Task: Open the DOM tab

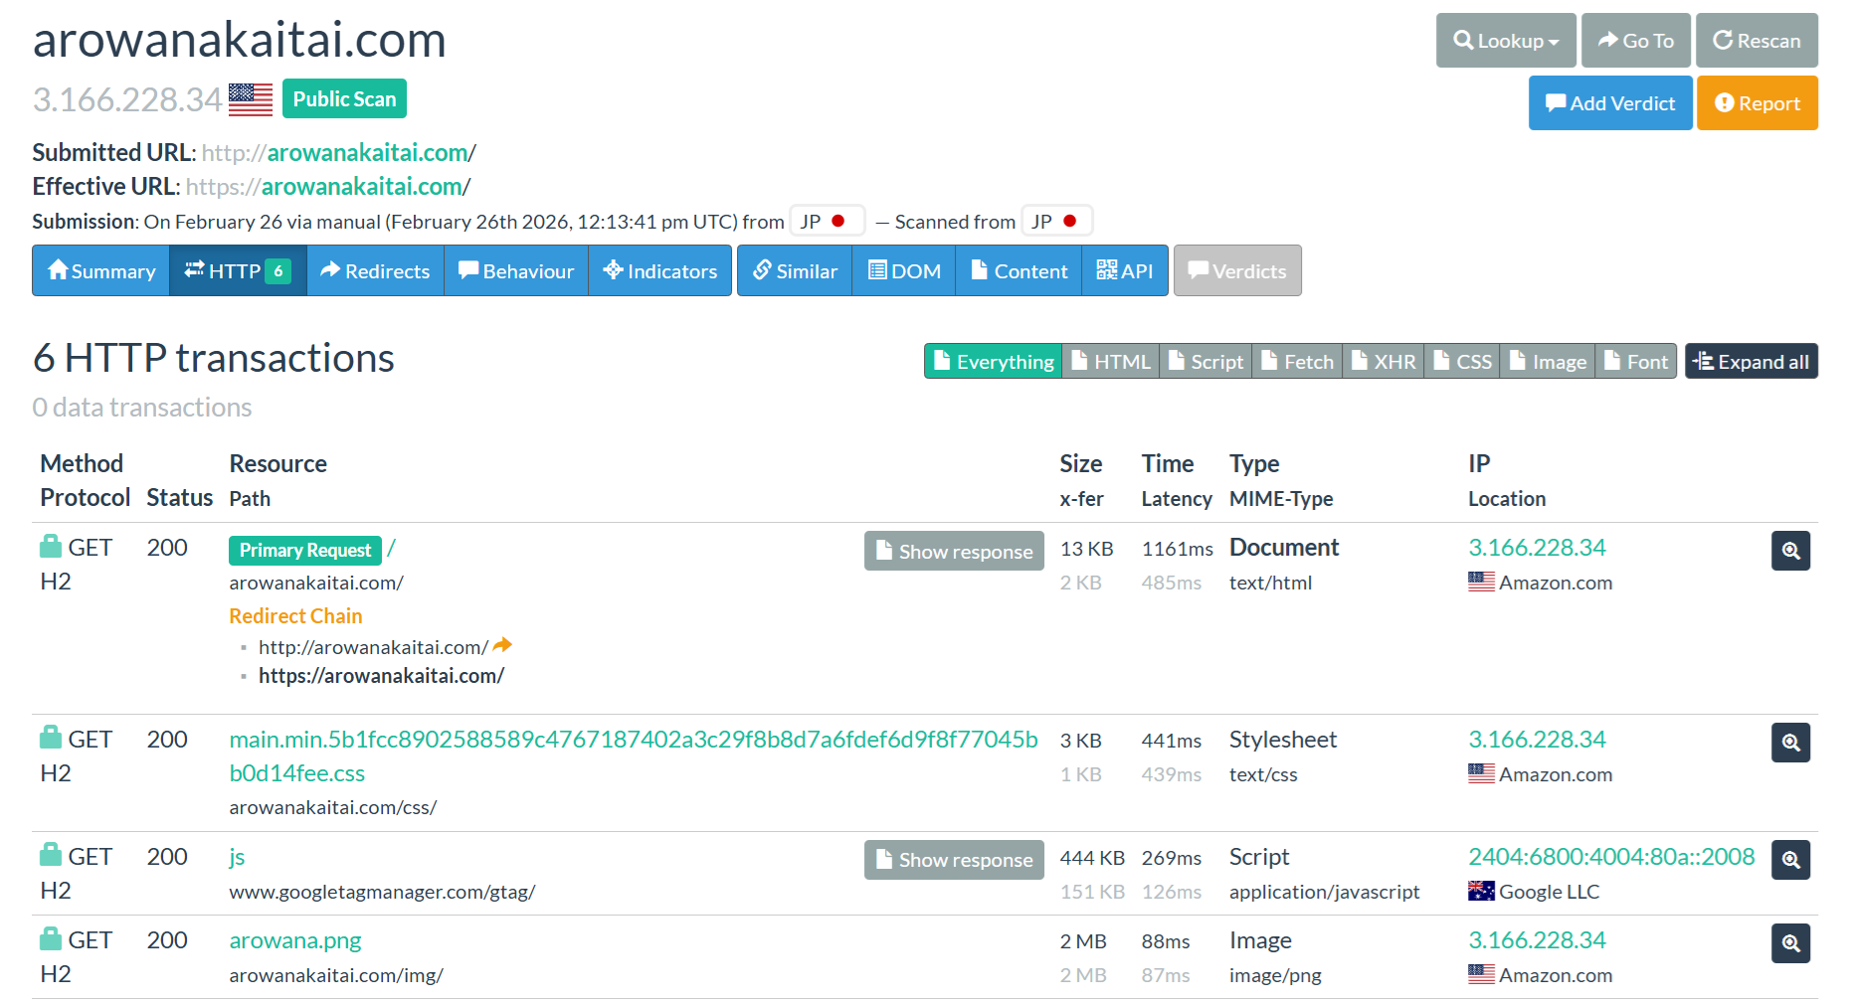Action: tap(903, 271)
